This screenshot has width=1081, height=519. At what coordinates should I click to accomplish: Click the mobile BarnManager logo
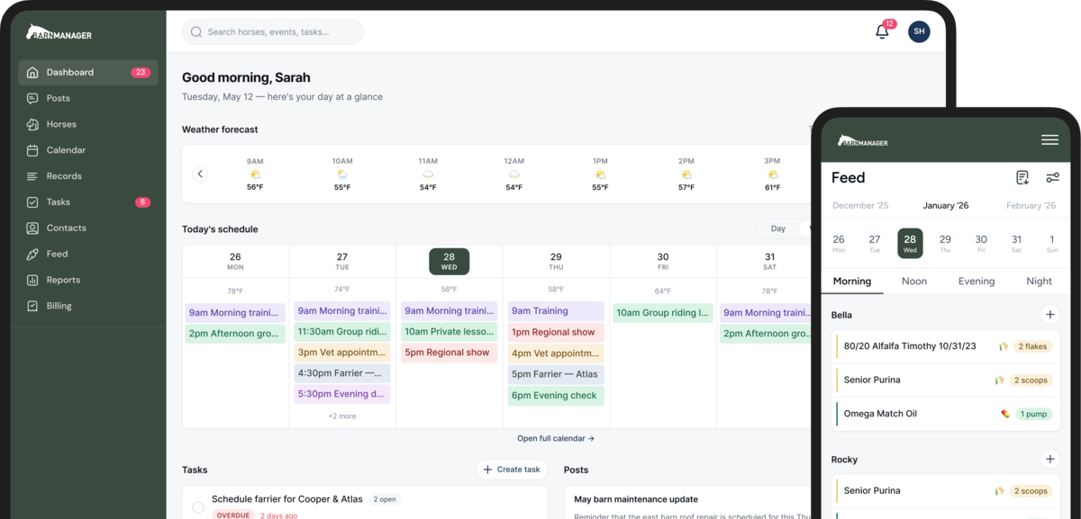click(x=863, y=140)
